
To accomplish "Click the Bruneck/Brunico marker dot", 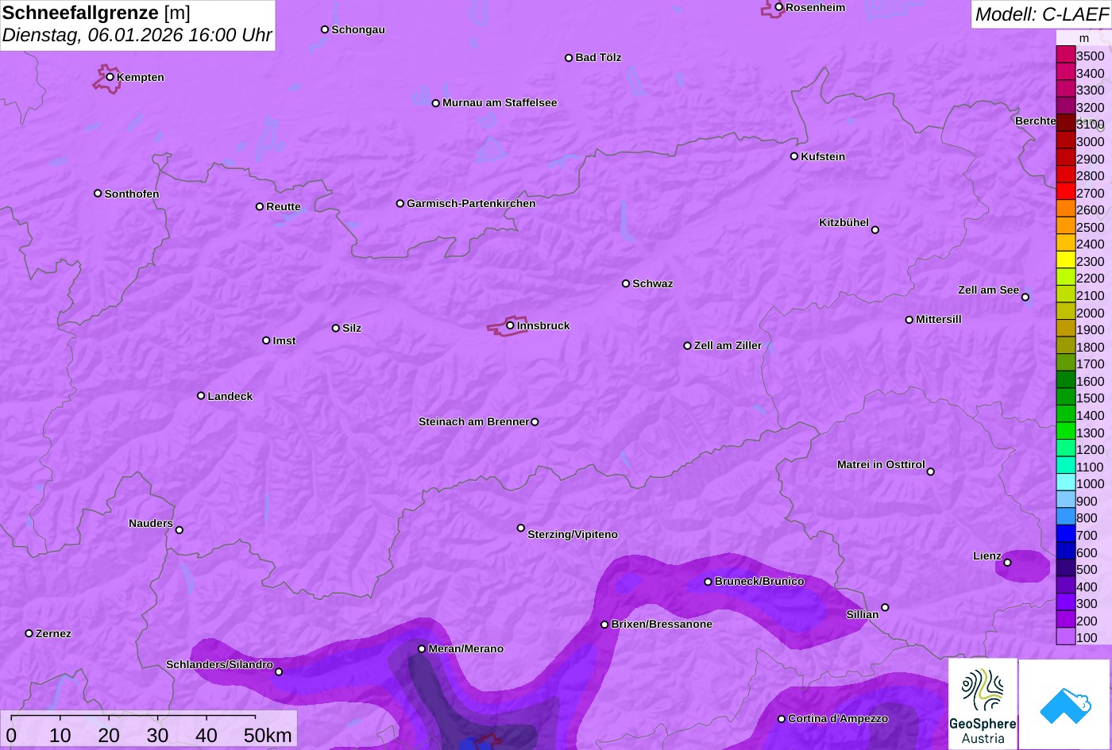I will [x=709, y=582].
